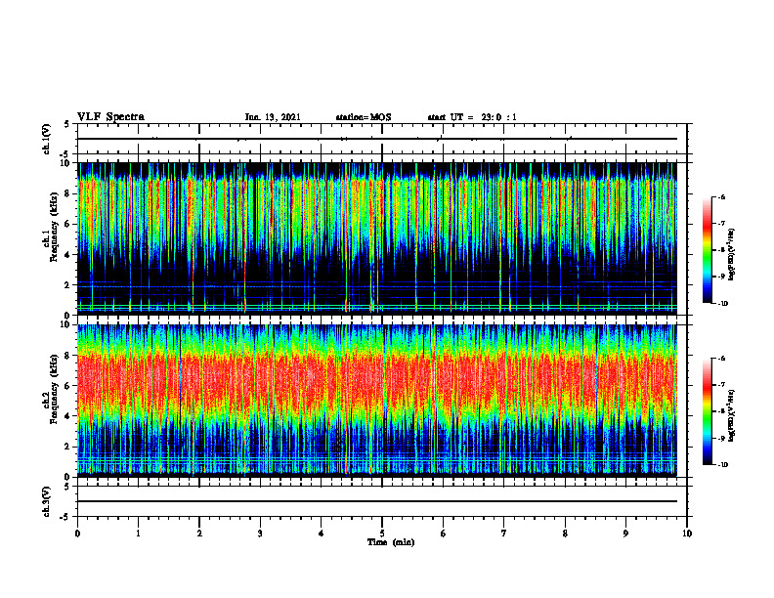Click the "station=MOS" header text
Viewport: 774px width, 598px height.
pyautogui.click(x=364, y=117)
